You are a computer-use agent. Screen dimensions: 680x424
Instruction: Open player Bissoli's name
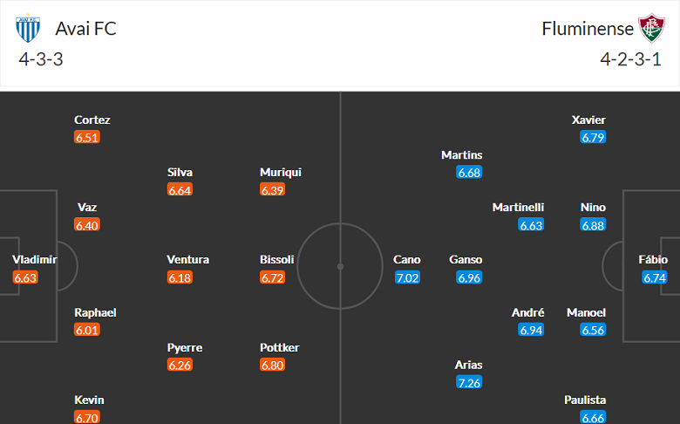pos(277,260)
